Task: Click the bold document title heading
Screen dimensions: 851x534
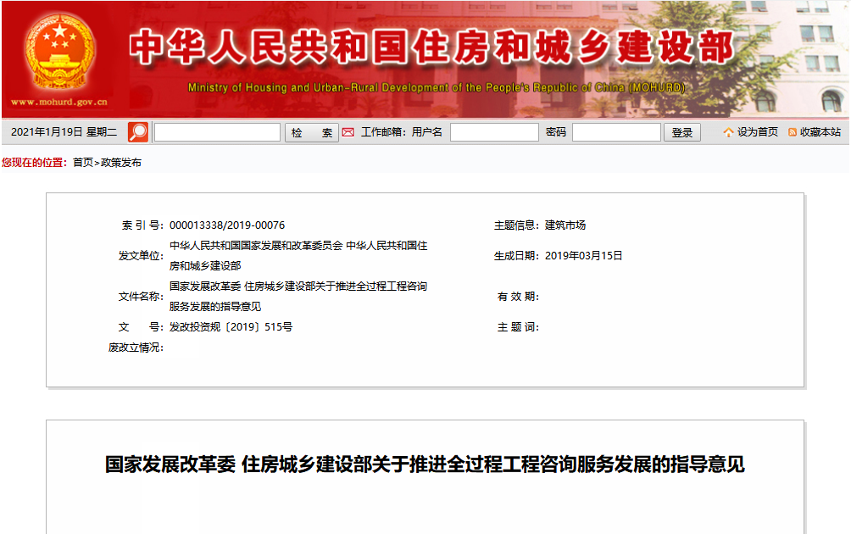Action: (x=425, y=464)
